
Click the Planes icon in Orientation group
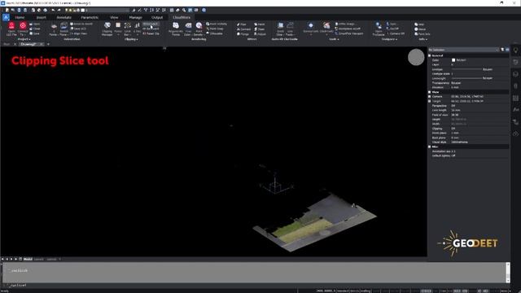click(54, 27)
